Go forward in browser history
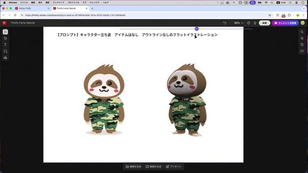The image size is (308, 173). 9,15
